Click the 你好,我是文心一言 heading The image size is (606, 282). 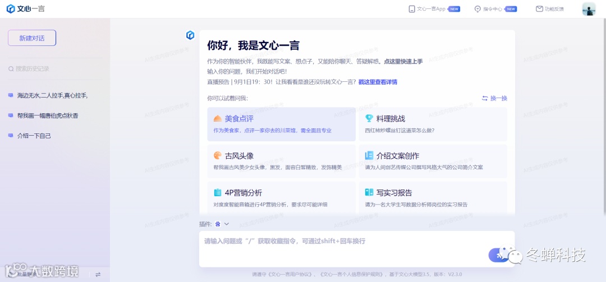253,45
